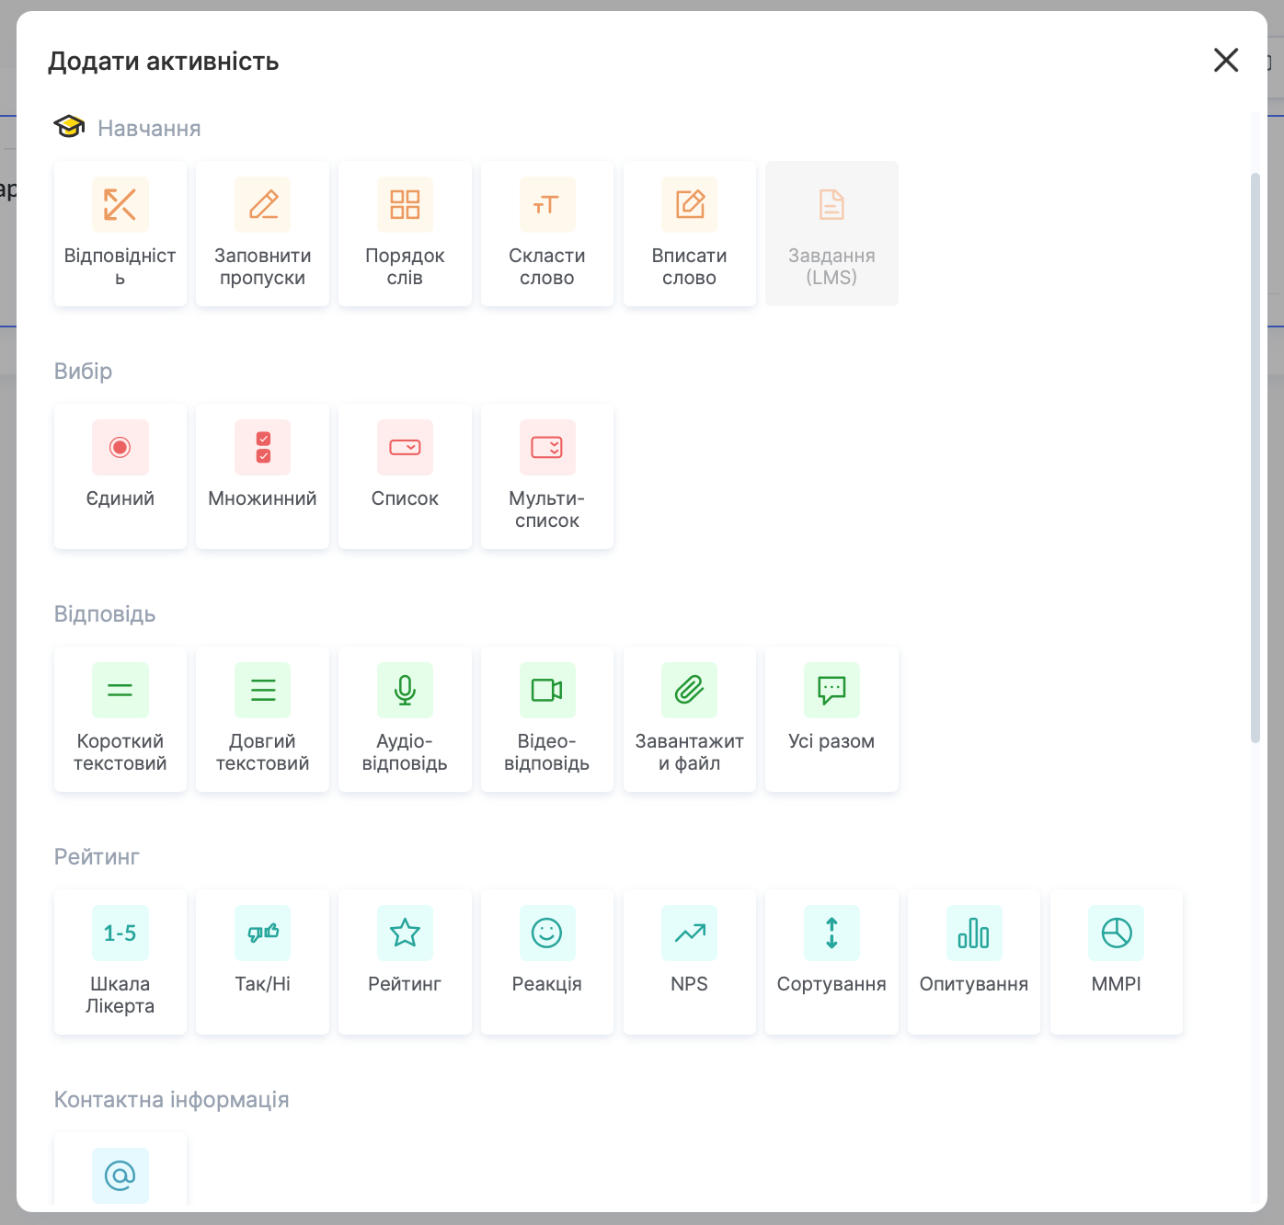This screenshot has height=1225, width=1284.
Task: Choose the Мульти-список activity
Action: click(546, 475)
